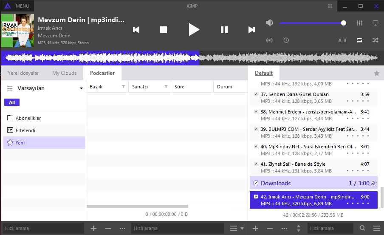The height and width of the screenshot is (235, 384).
Task: Open the hamburger menu beside Varsayılan
Action: [10, 88]
